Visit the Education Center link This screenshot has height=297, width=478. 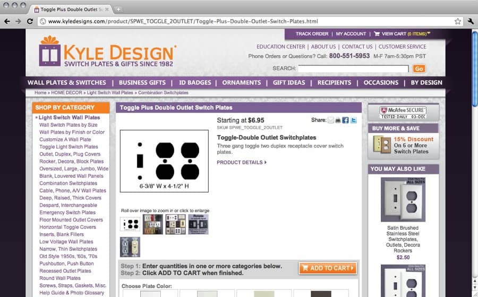point(280,47)
